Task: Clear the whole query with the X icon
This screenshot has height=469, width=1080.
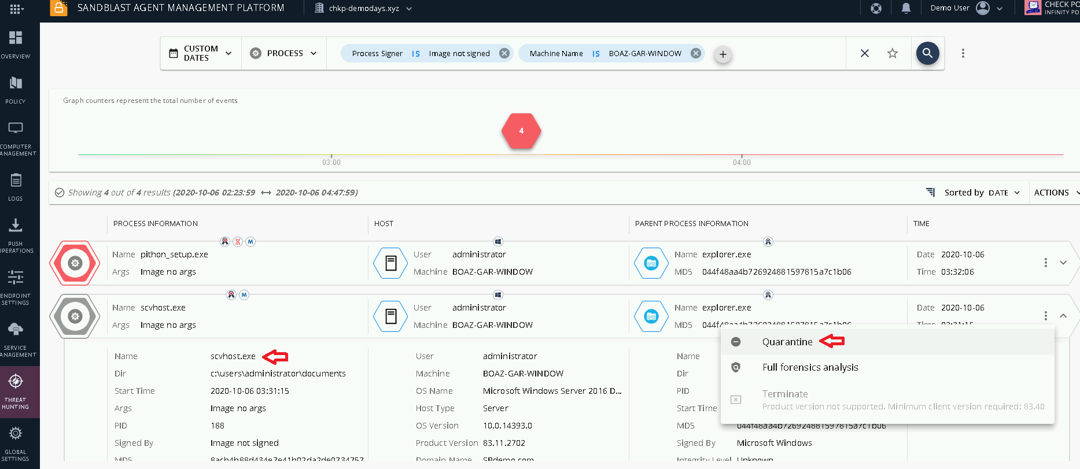Action: click(865, 53)
